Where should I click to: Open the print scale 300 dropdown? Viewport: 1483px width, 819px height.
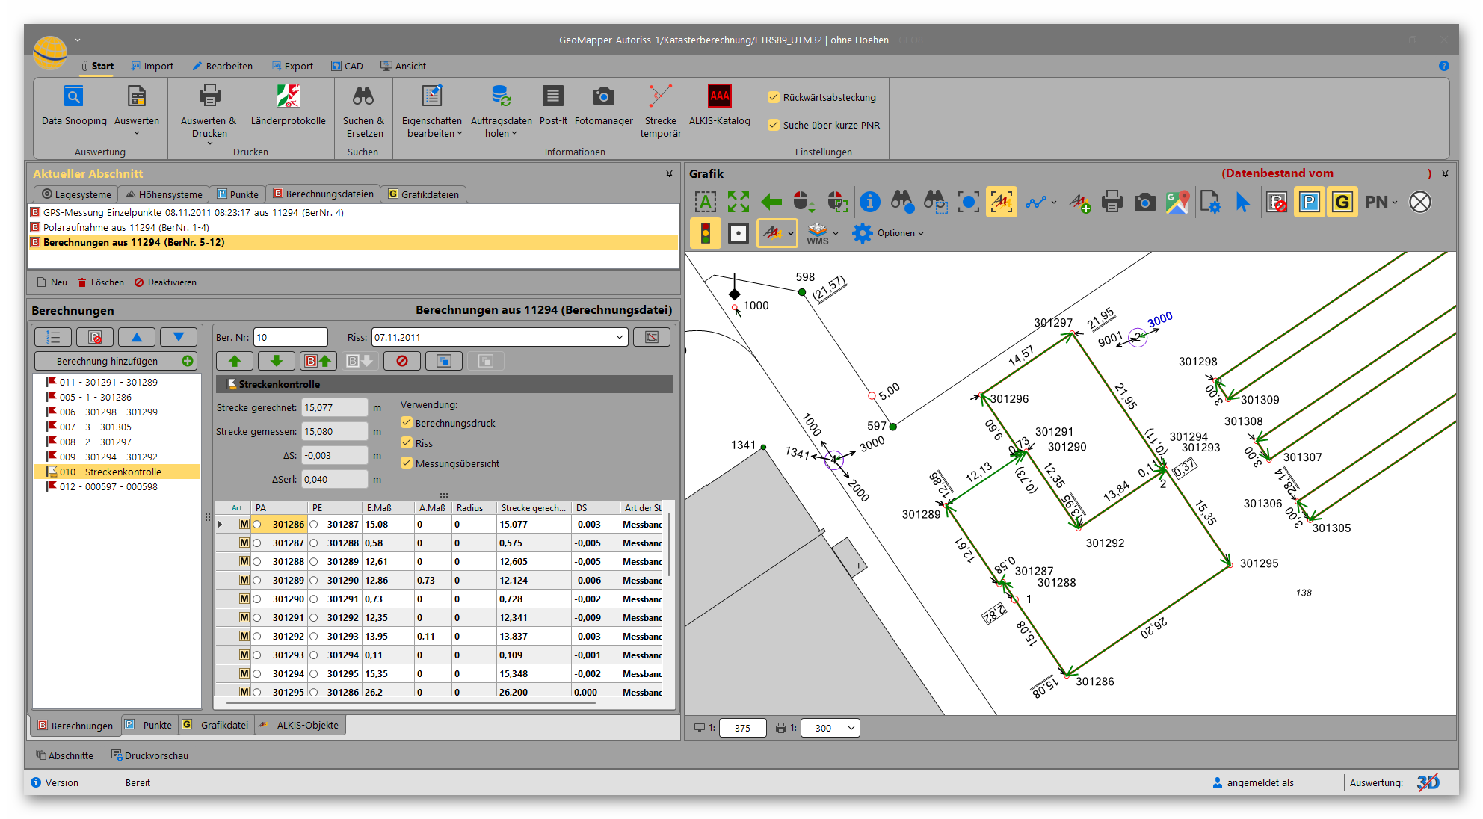tap(851, 728)
